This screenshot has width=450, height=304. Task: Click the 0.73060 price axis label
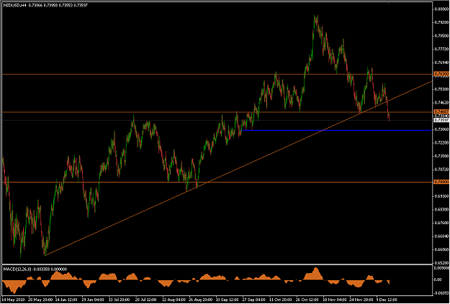point(441,129)
